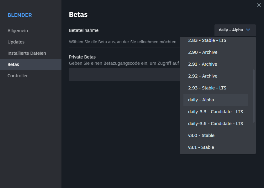Click the beta list scrollbar thumb

tap(254, 96)
